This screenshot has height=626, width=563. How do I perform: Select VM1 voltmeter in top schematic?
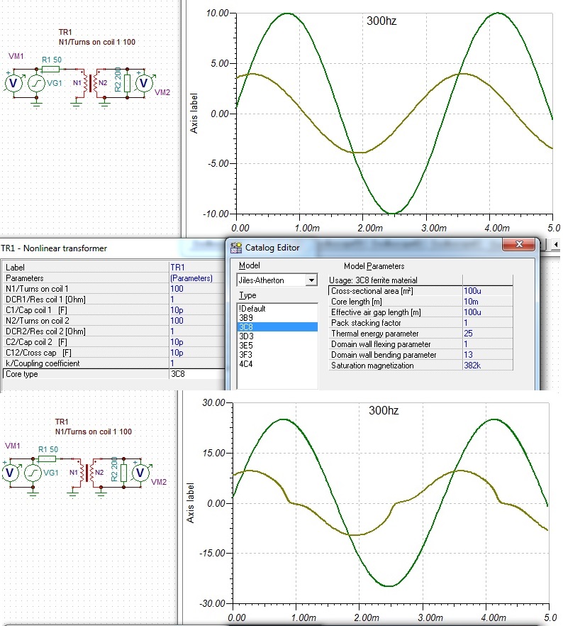[x=14, y=83]
